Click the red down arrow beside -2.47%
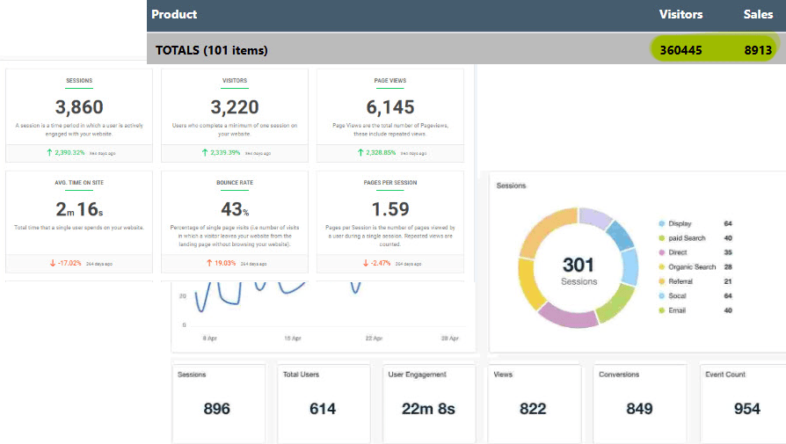Screen dimensions: 786x444 tap(365, 262)
